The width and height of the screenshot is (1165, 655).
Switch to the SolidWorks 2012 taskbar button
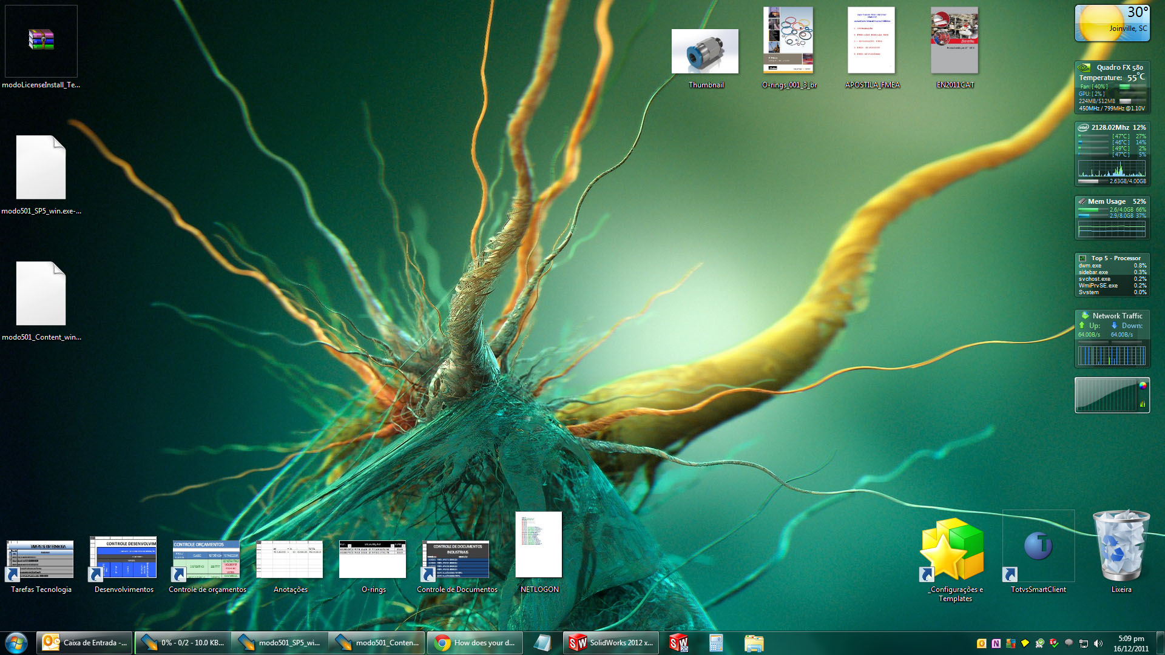pyautogui.click(x=611, y=643)
